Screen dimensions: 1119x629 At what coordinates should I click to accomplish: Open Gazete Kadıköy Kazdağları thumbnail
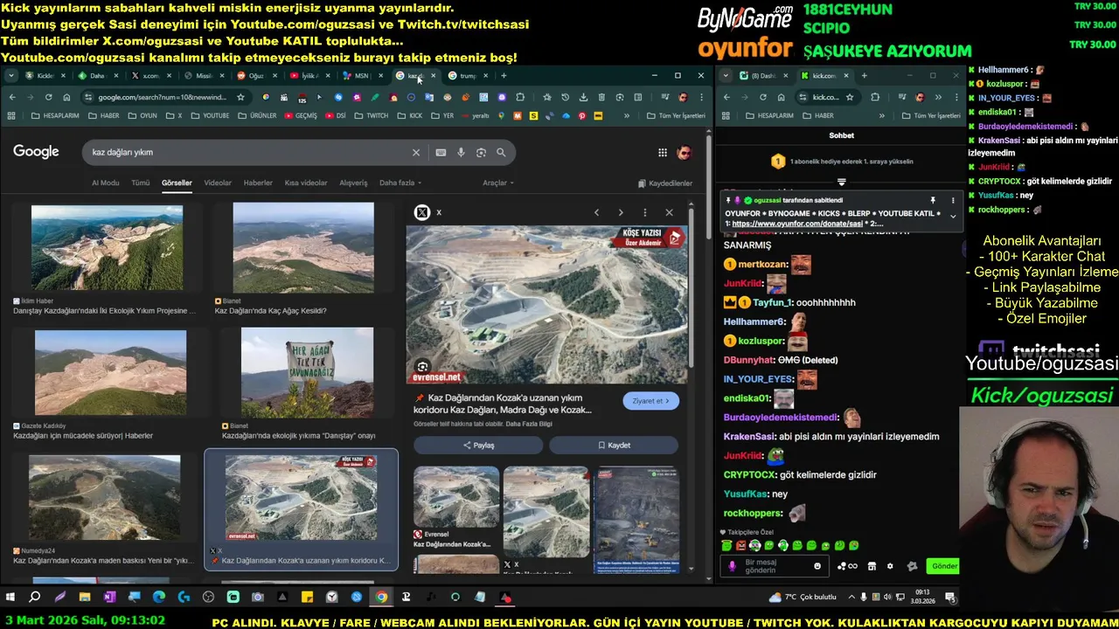[x=110, y=373]
